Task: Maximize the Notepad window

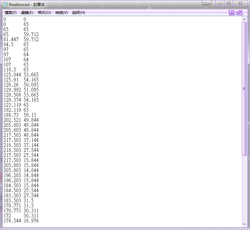Action: coord(229,3)
